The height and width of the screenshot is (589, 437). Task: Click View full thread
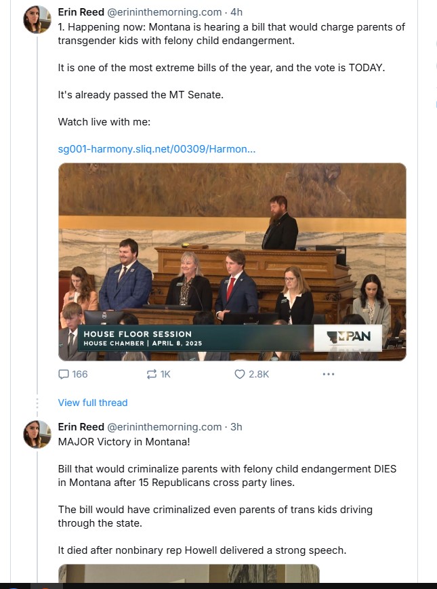93,403
